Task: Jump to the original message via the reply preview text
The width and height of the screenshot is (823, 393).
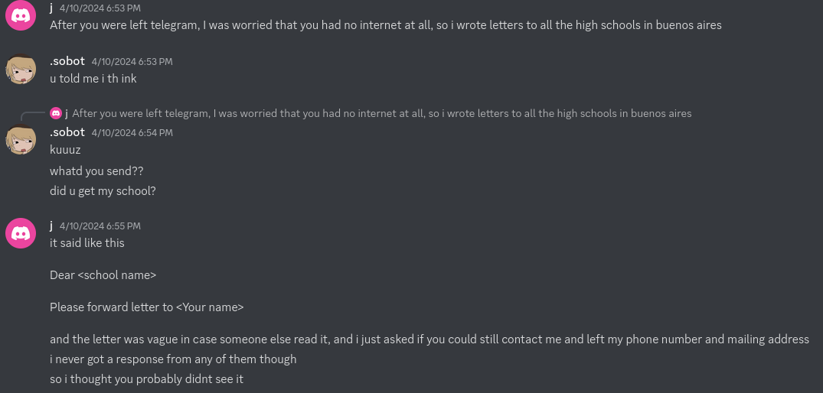Action: [381, 113]
